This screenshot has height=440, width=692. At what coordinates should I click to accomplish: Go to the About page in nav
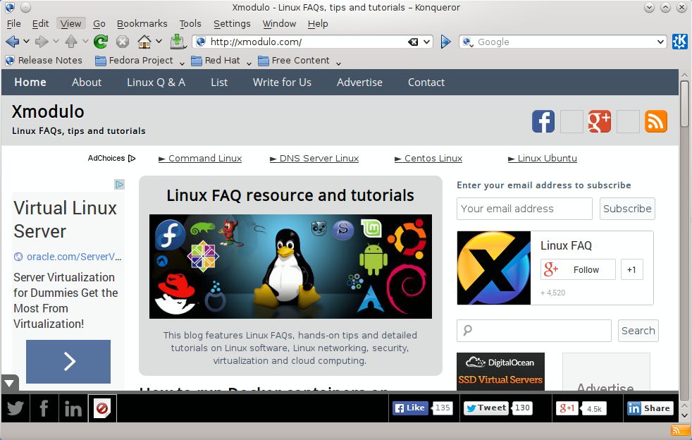click(87, 82)
